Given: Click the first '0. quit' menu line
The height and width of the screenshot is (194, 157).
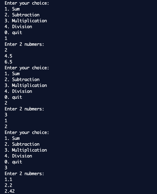Looking at the screenshot, I should pyautogui.click(x=13, y=32).
